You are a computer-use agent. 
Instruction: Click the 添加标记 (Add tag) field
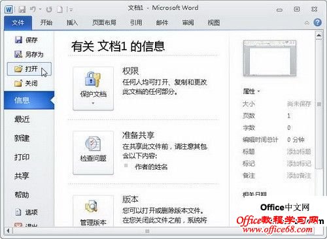click(x=299, y=163)
